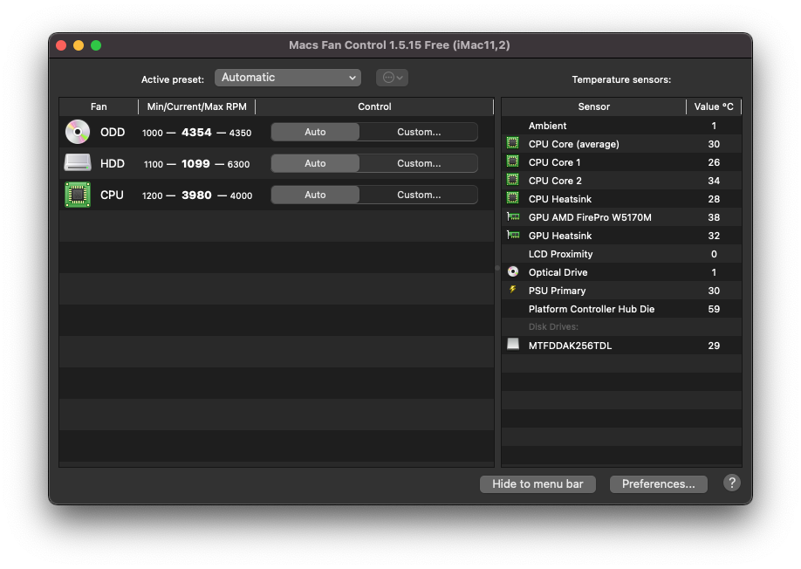Click the HDD fan drive icon
This screenshot has width=801, height=569.
(78, 163)
